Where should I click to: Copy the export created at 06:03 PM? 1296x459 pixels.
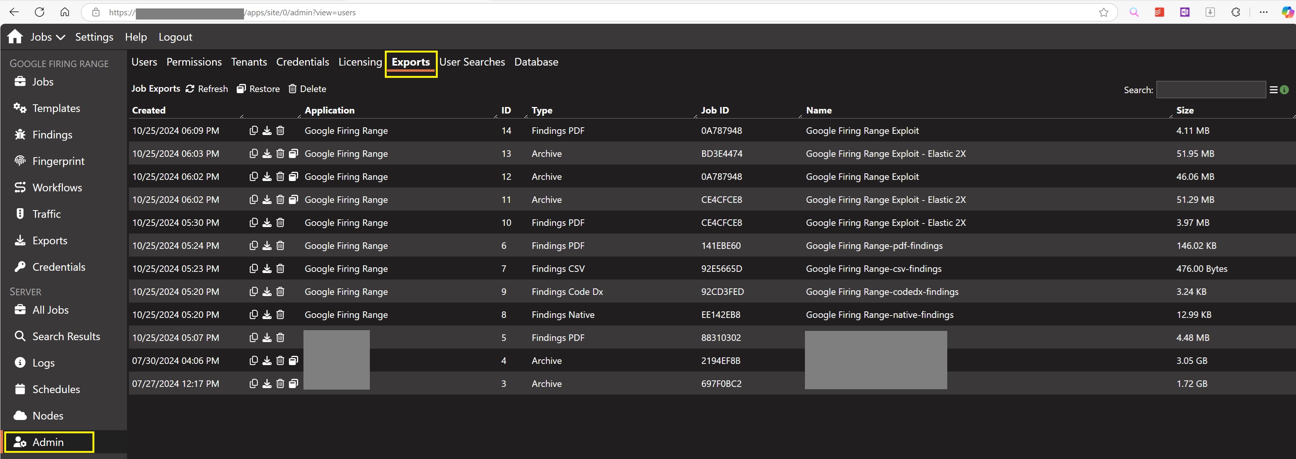pos(254,154)
